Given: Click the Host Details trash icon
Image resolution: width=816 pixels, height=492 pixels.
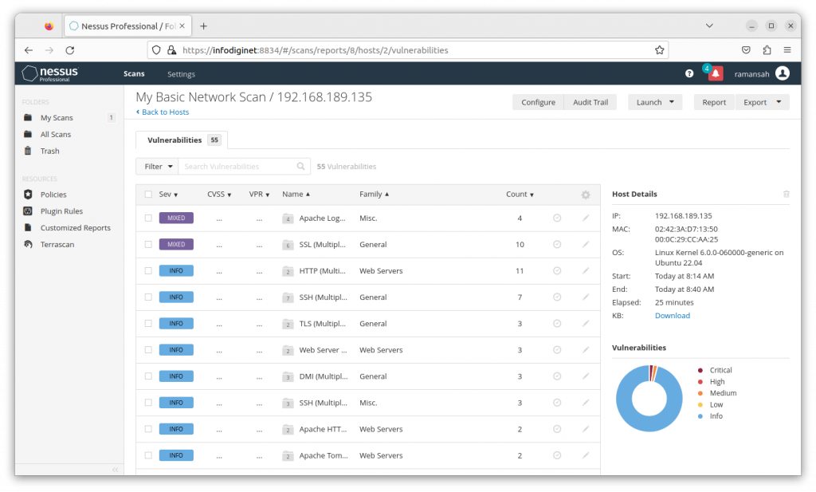Looking at the screenshot, I should [787, 195].
